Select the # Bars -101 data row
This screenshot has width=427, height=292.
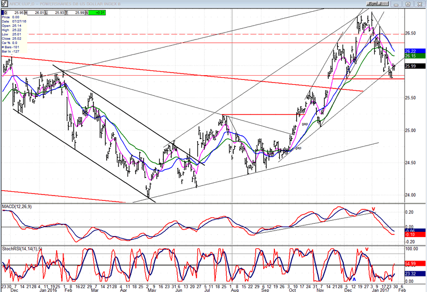click(x=14, y=47)
